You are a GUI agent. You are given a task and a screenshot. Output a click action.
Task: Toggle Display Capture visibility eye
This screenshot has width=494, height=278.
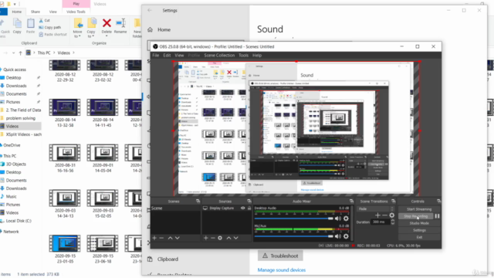(243, 208)
